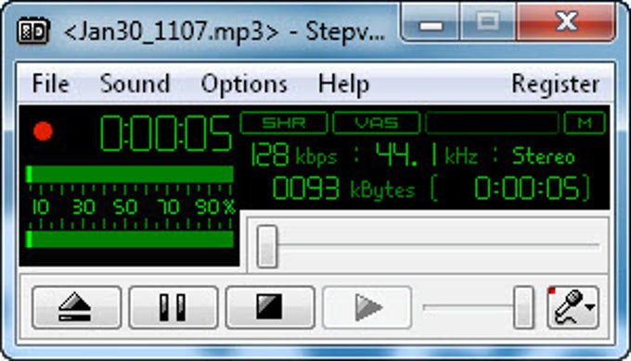This screenshot has height=361, width=631.
Task: Open the microphone source dropdown arrow
Action: [x=590, y=307]
